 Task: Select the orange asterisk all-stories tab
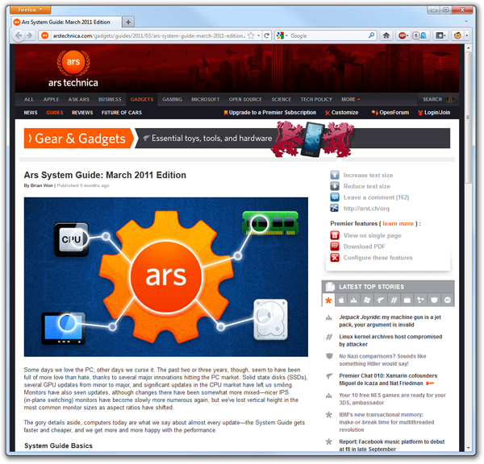coord(328,300)
